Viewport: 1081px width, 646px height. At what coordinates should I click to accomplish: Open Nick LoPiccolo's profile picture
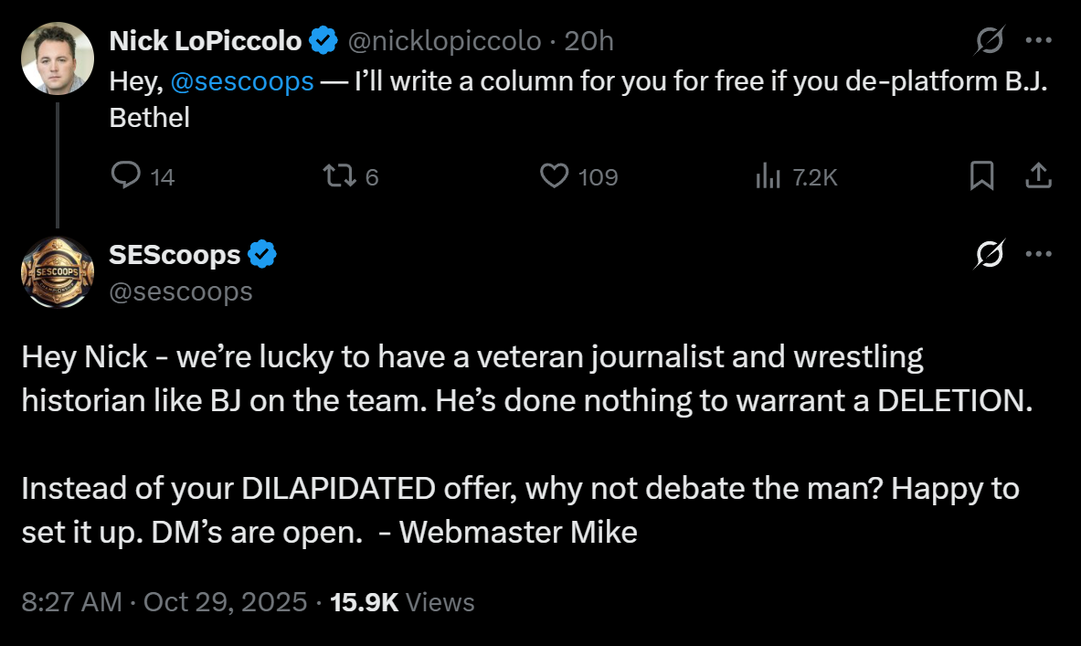pos(58,58)
